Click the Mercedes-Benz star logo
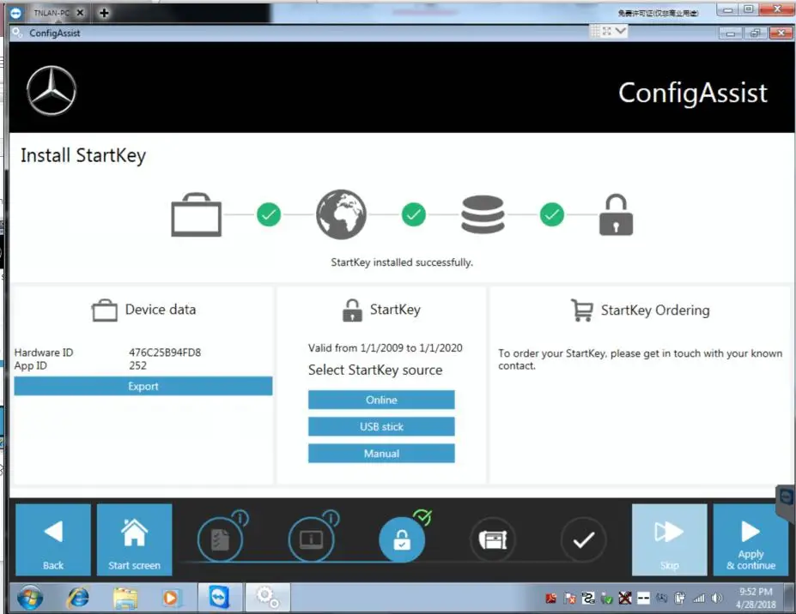This screenshot has width=796, height=614. pos(52,91)
